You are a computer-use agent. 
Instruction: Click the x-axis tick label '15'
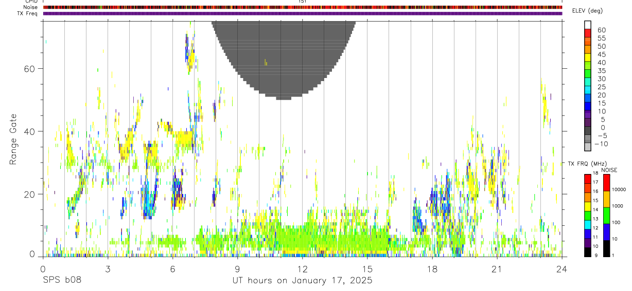click(x=367, y=268)
